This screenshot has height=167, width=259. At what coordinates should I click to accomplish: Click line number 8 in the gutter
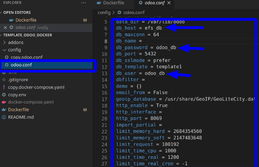[106, 41]
